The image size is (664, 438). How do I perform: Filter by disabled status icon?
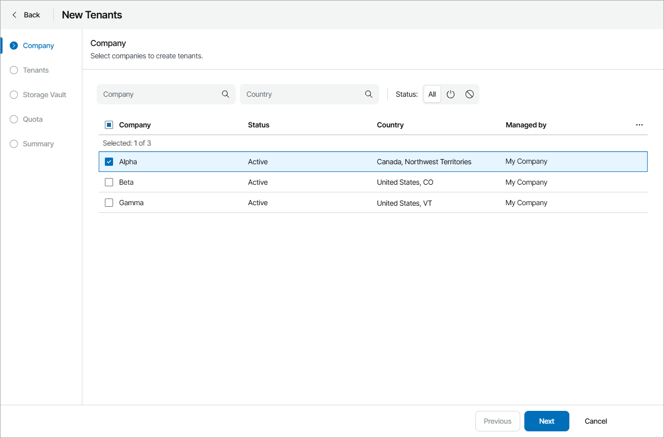click(470, 94)
